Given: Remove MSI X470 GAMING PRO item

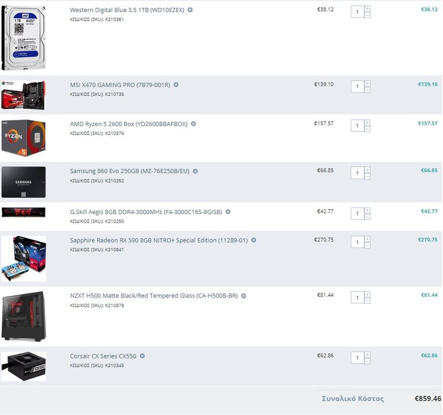Looking at the screenshot, I should [176, 85].
